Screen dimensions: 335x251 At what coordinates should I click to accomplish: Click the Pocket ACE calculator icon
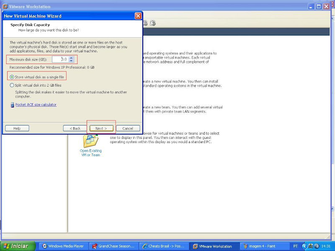(13, 105)
